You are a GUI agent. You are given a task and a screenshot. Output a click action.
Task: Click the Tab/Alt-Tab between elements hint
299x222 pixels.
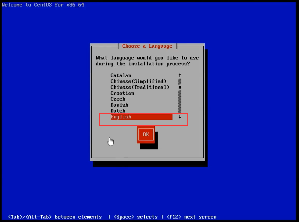[x=55, y=217]
